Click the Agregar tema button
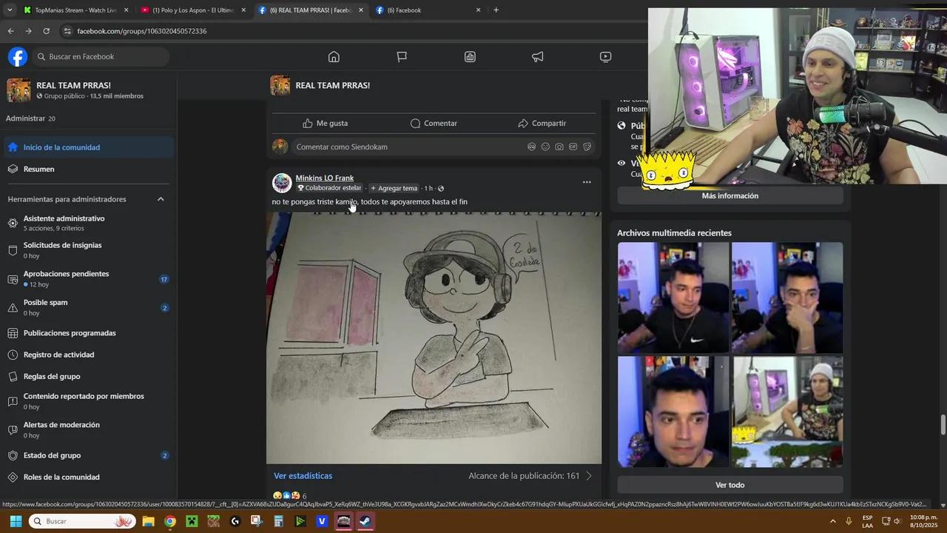This screenshot has height=533, width=947. coord(394,188)
